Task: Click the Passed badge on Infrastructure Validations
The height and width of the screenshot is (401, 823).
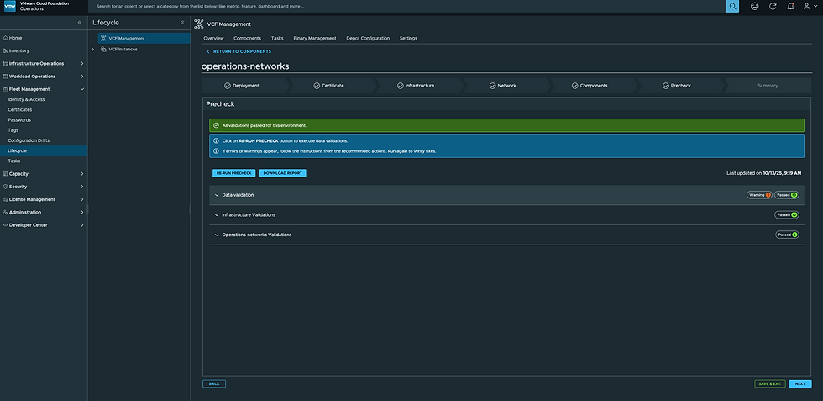Action: (786, 214)
